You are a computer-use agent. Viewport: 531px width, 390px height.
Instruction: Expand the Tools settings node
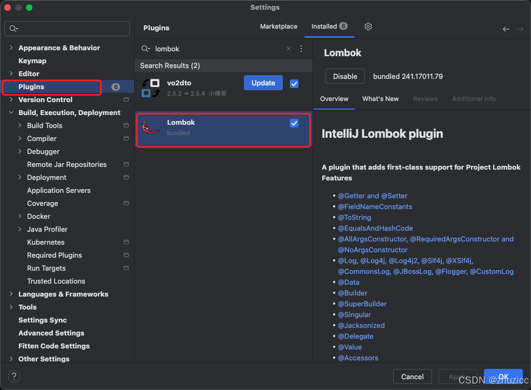[11, 307]
